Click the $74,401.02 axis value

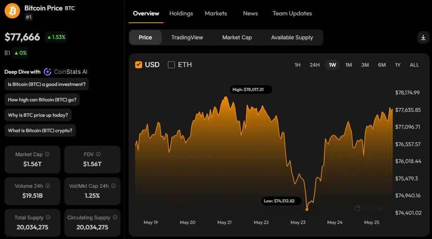point(408,213)
